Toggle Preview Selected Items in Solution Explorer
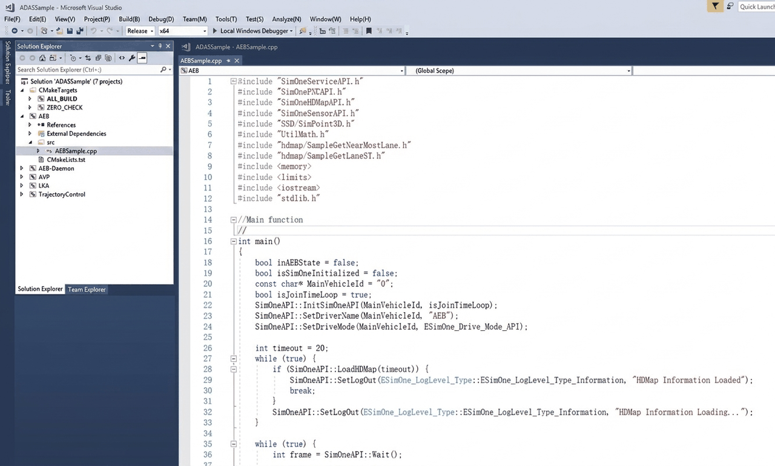The image size is (775, 466). (142, 58)
